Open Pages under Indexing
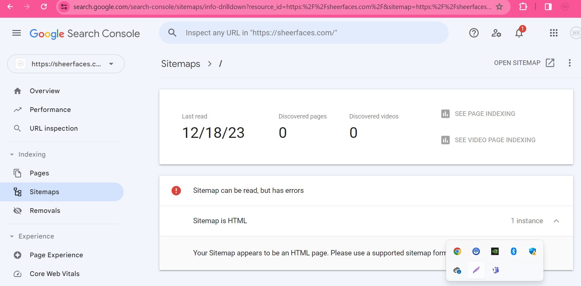 coord(39,173)
